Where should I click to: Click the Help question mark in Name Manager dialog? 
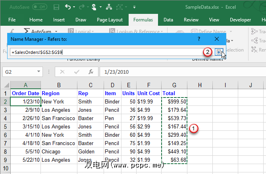point(199,39)
